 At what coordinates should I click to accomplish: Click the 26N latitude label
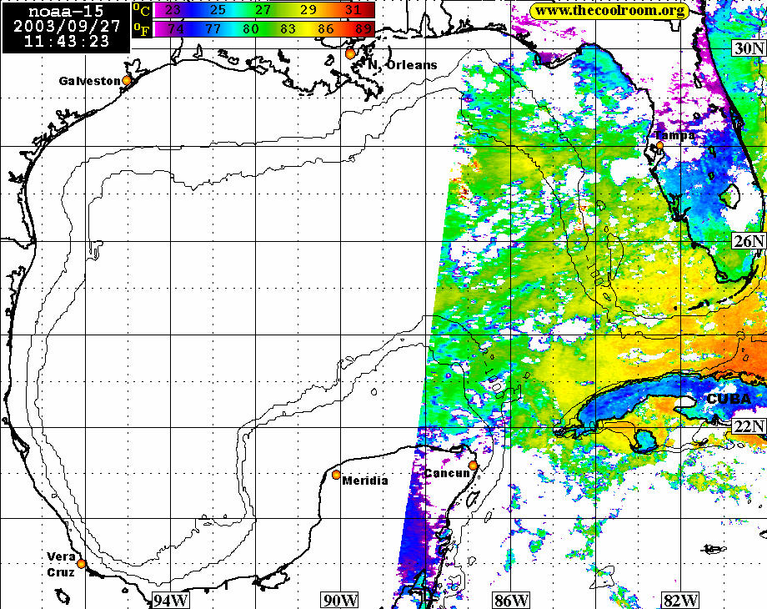749,241
